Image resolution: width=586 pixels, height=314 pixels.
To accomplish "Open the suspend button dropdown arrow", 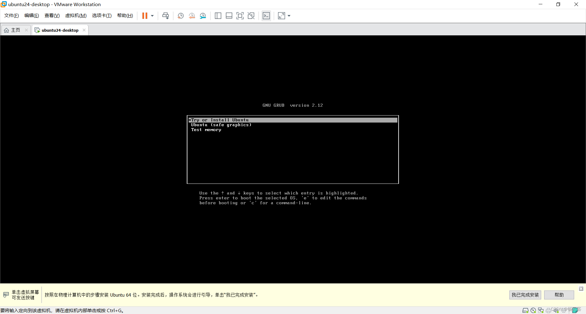I will [152, 16].
